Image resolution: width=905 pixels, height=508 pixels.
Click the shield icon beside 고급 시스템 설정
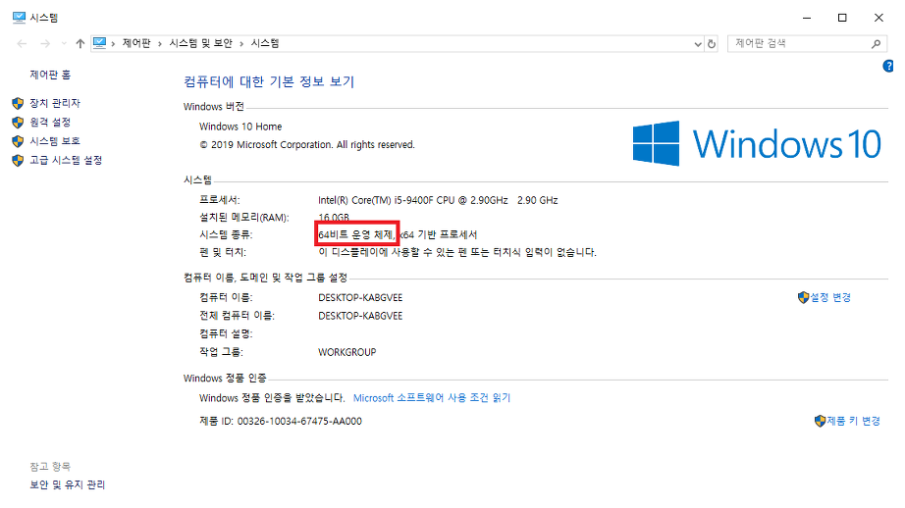[x=18, y=160]
